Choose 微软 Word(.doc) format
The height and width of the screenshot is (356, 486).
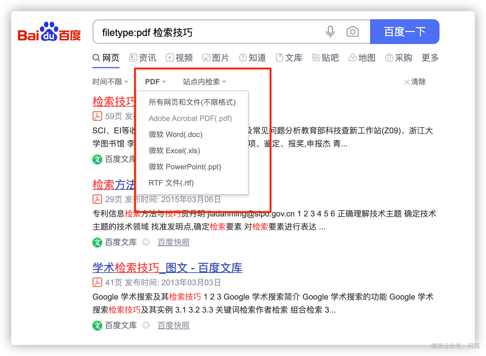(192, 135)
